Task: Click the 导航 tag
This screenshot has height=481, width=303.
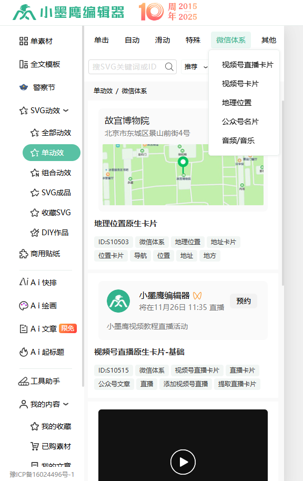Action: (x=140, y=256)
